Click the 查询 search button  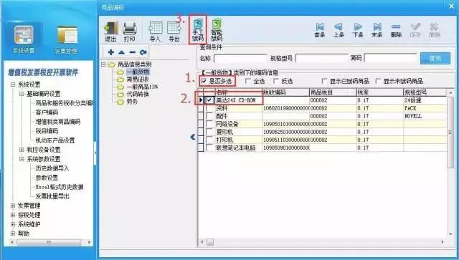click(435, 58)
